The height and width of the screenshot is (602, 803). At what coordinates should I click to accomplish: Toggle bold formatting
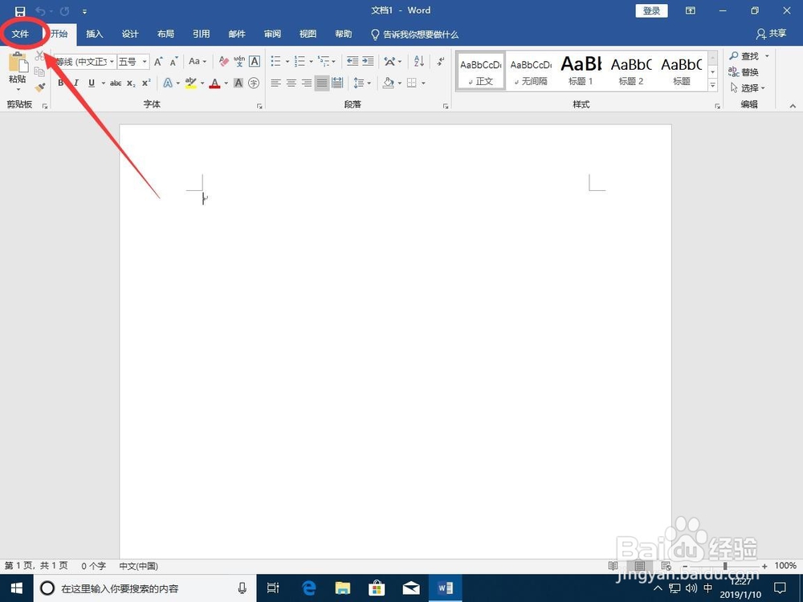[61, 83]
